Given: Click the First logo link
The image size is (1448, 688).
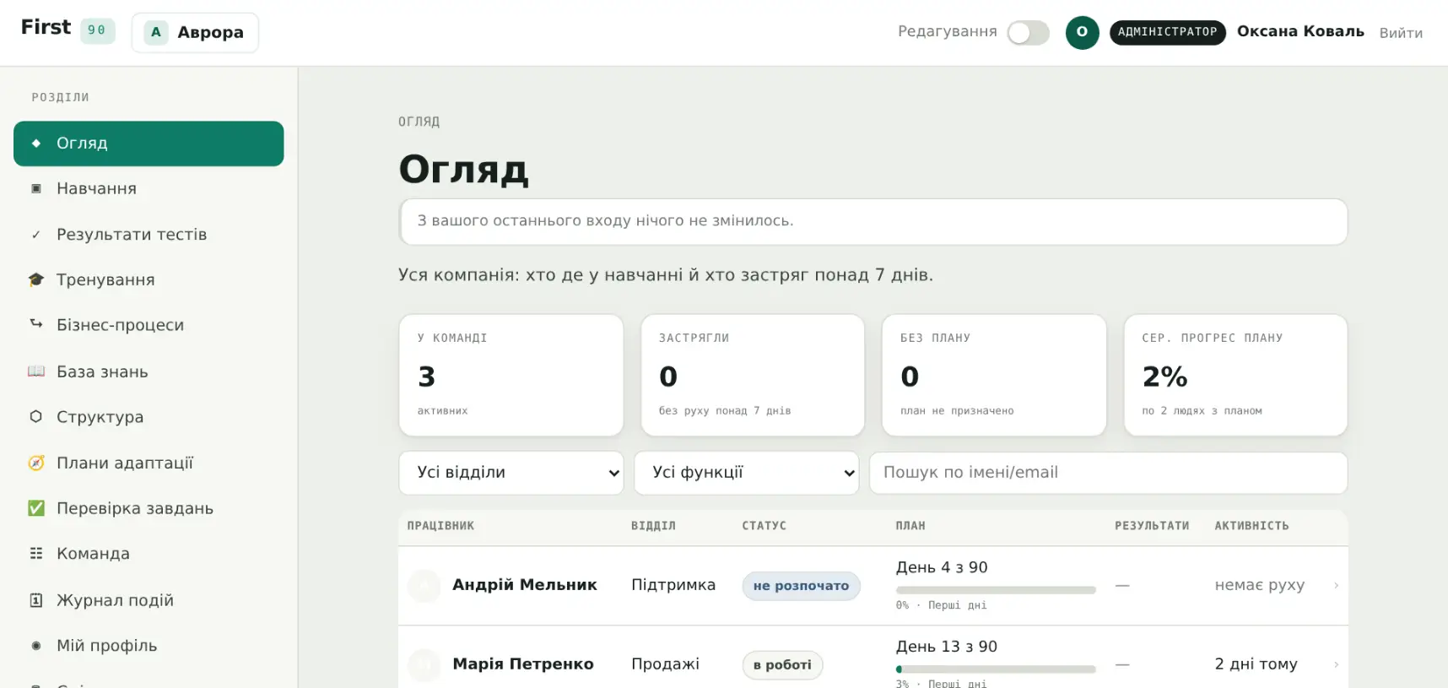Looking at the screenshot, I should (x=46, y=27).
